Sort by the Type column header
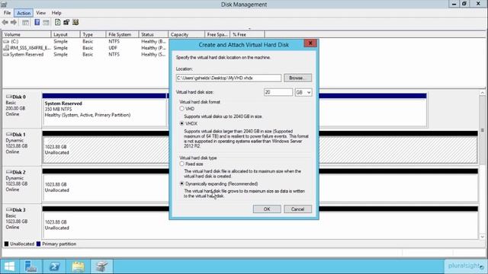This screenshot has height=274, width=488. 93,34
